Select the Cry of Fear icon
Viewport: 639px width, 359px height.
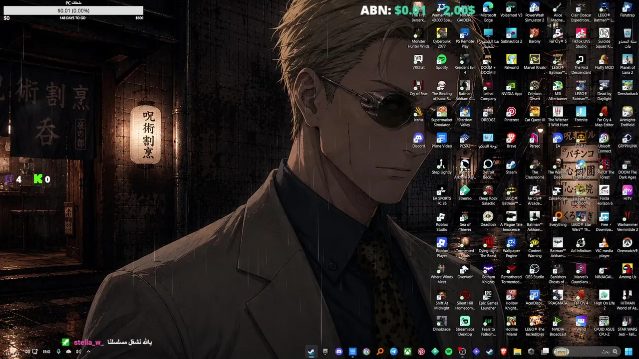[418, 88]
